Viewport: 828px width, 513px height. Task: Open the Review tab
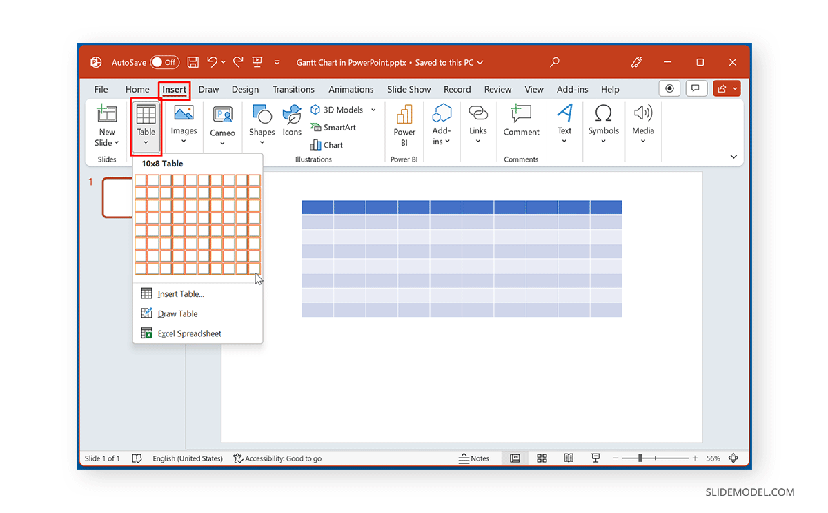coord(497,89)
